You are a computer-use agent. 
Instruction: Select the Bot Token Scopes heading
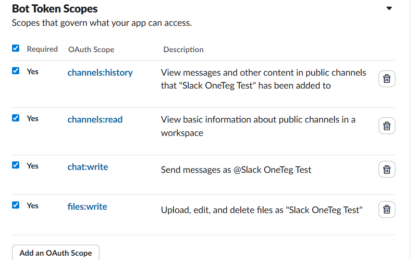click(55, 9)
